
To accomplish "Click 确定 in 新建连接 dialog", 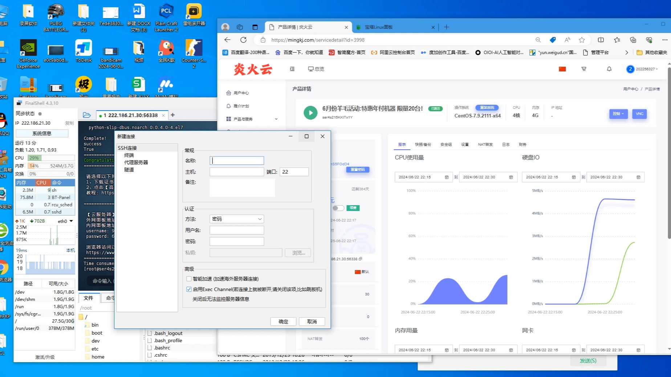I will tap(283, 322).
